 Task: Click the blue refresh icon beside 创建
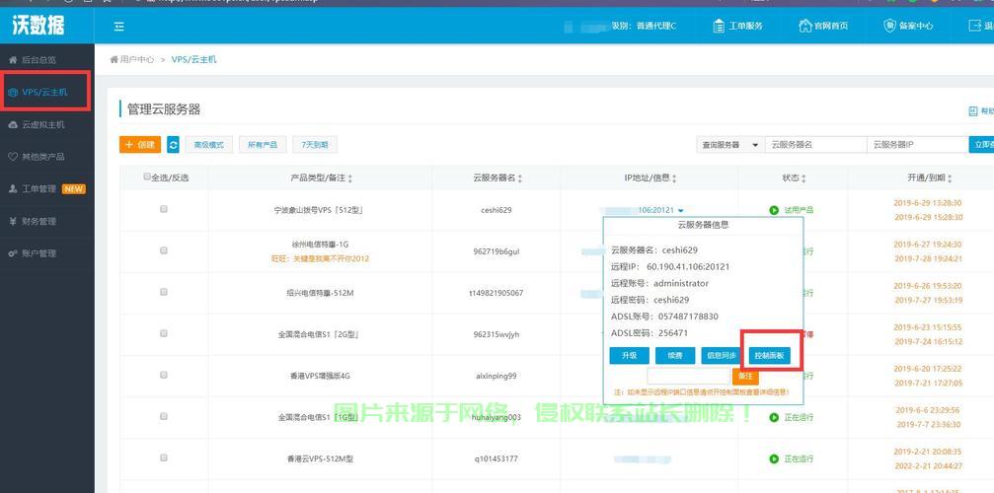[174, 145]
